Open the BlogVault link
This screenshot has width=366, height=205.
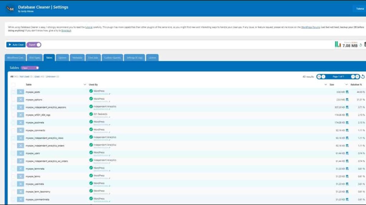[x=66, y=31]
